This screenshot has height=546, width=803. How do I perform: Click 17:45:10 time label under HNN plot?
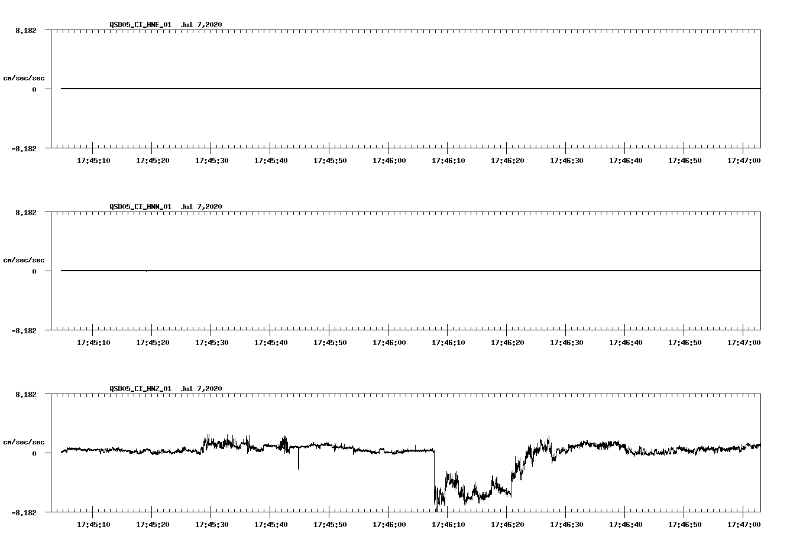tap(93, 343)
